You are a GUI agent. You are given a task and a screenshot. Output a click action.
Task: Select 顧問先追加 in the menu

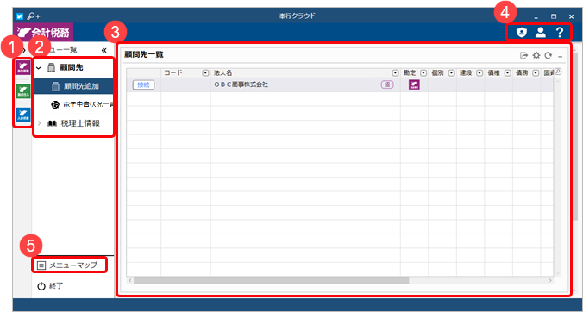click(74, 86)
